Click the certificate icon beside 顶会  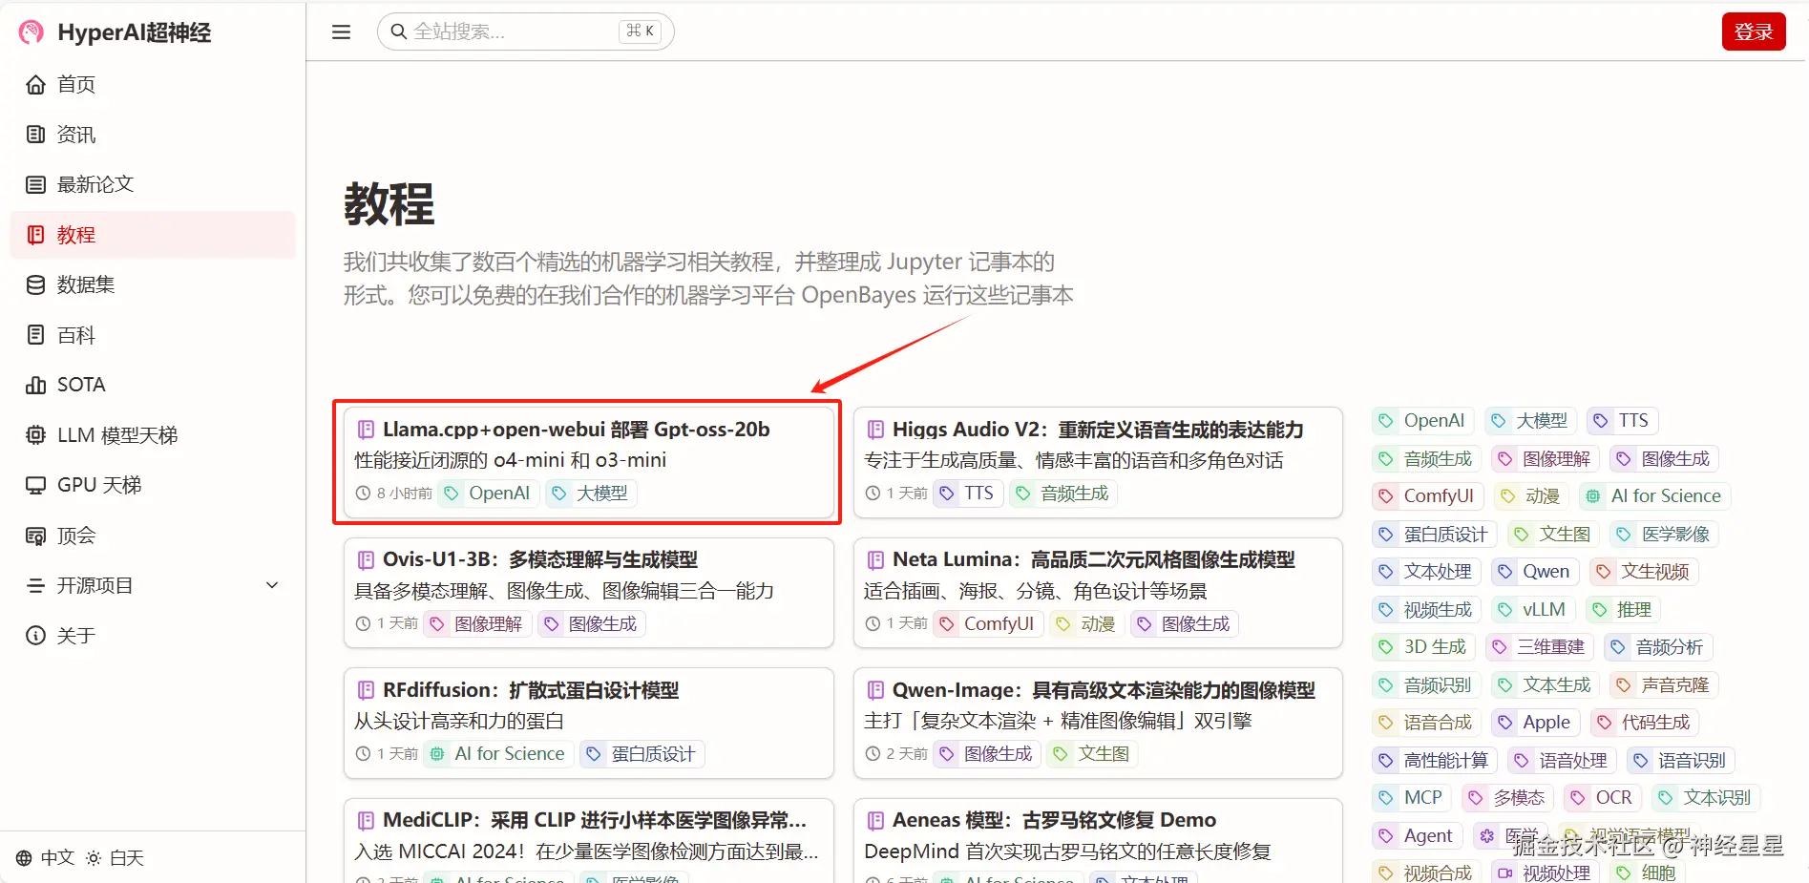(35, 536)
